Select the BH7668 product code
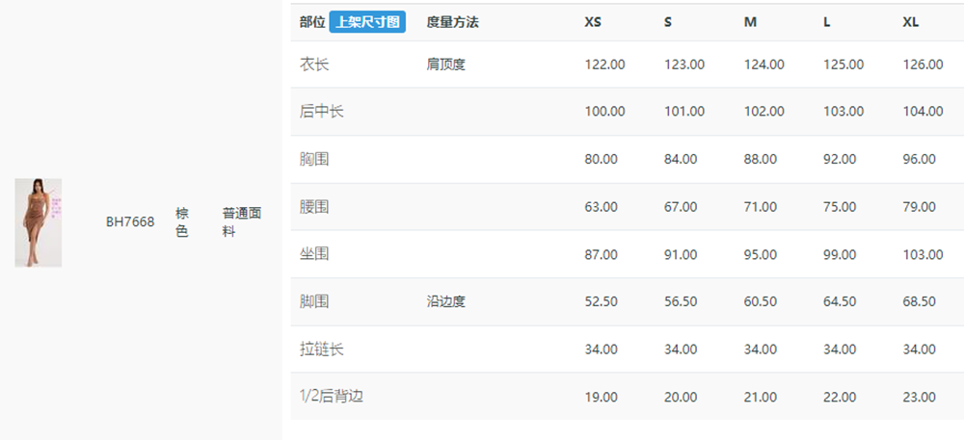The width and height of the screenshot is (964, 440). point(130,222)
